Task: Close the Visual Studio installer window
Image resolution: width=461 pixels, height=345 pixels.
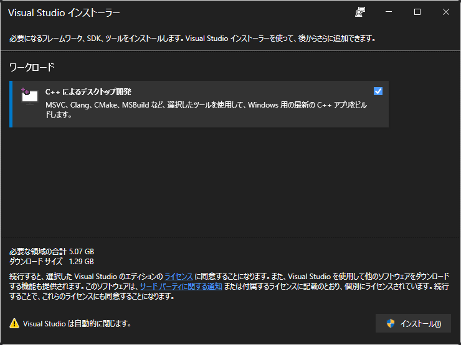Action: 445,12
